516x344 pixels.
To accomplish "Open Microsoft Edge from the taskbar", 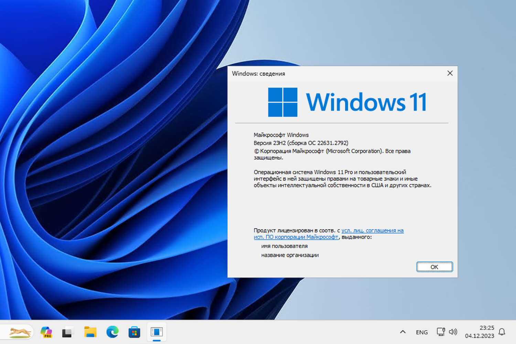I will (112, 332).
